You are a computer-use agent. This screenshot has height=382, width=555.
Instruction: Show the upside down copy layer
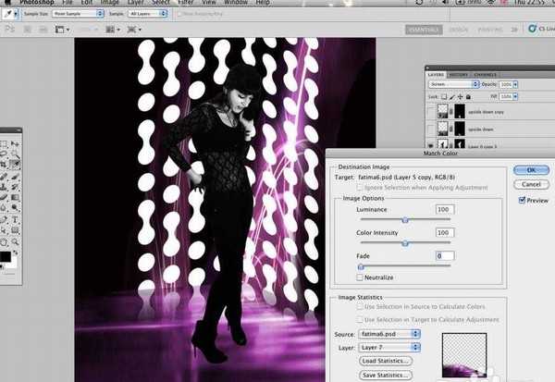point(432,114)
